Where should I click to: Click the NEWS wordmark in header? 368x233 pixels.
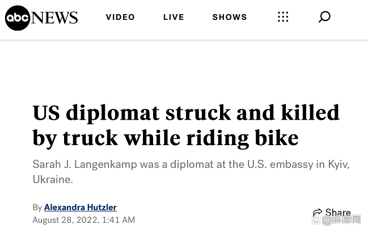tap(55, 18)
